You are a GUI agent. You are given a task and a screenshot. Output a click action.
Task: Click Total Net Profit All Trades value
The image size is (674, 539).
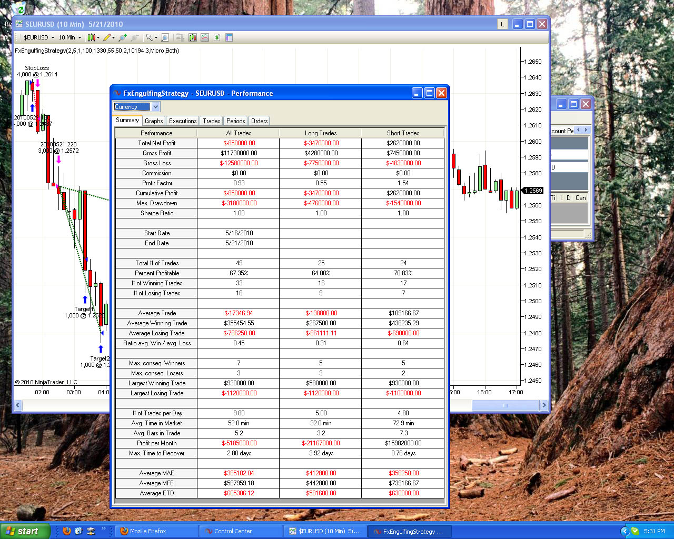(239, 143)
